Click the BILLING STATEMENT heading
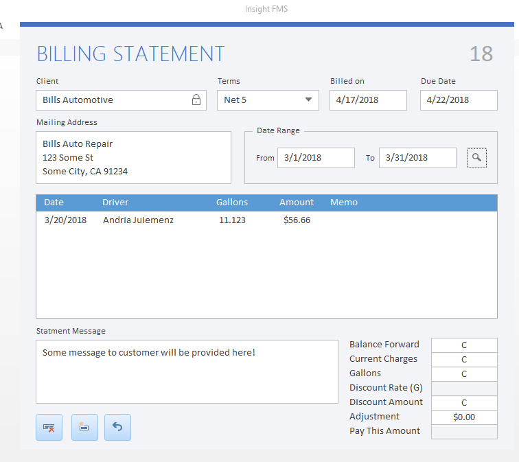The width and height of the screenshot is (519, 462). coord(130,54)
